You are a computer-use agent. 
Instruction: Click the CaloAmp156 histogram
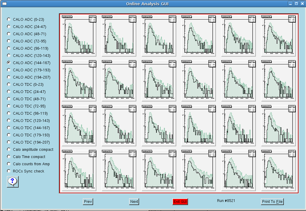[x=79, y=126]
